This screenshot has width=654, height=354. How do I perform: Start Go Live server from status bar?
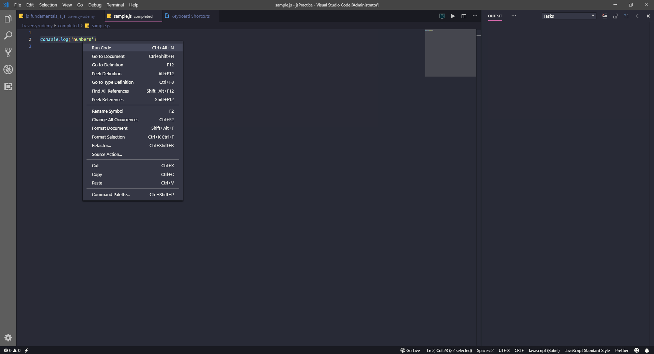pyautogui.click(x=410, y=350)
